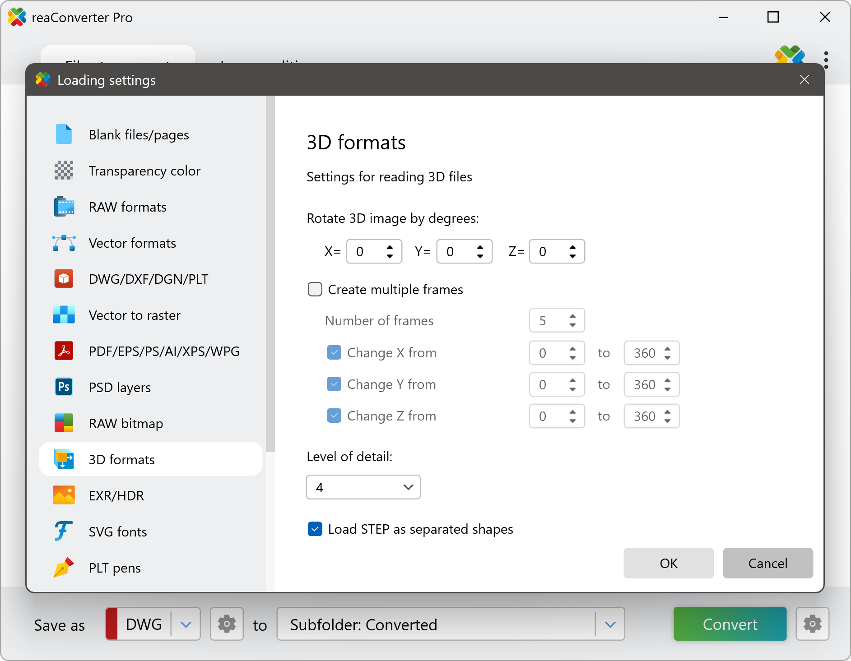Switch to Vector to raster settings
The width and height of the screenshot is (851, 661).
(134, 315)
